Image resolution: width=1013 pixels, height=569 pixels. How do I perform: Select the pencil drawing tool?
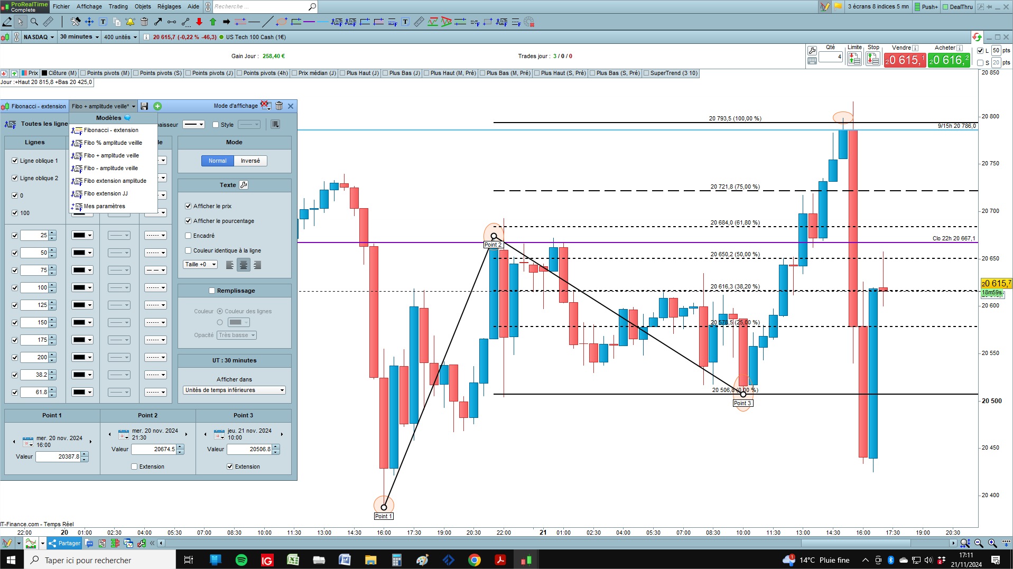coord(7,22)
